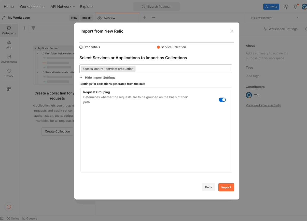Go Back to Credentials step
307x221 pixels.
(x=208, y=187)
